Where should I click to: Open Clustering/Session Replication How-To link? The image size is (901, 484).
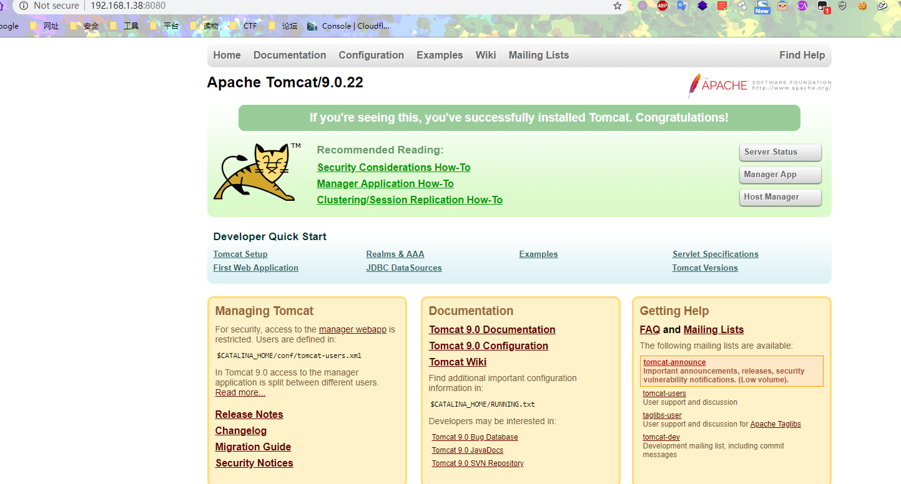point(410,200)
